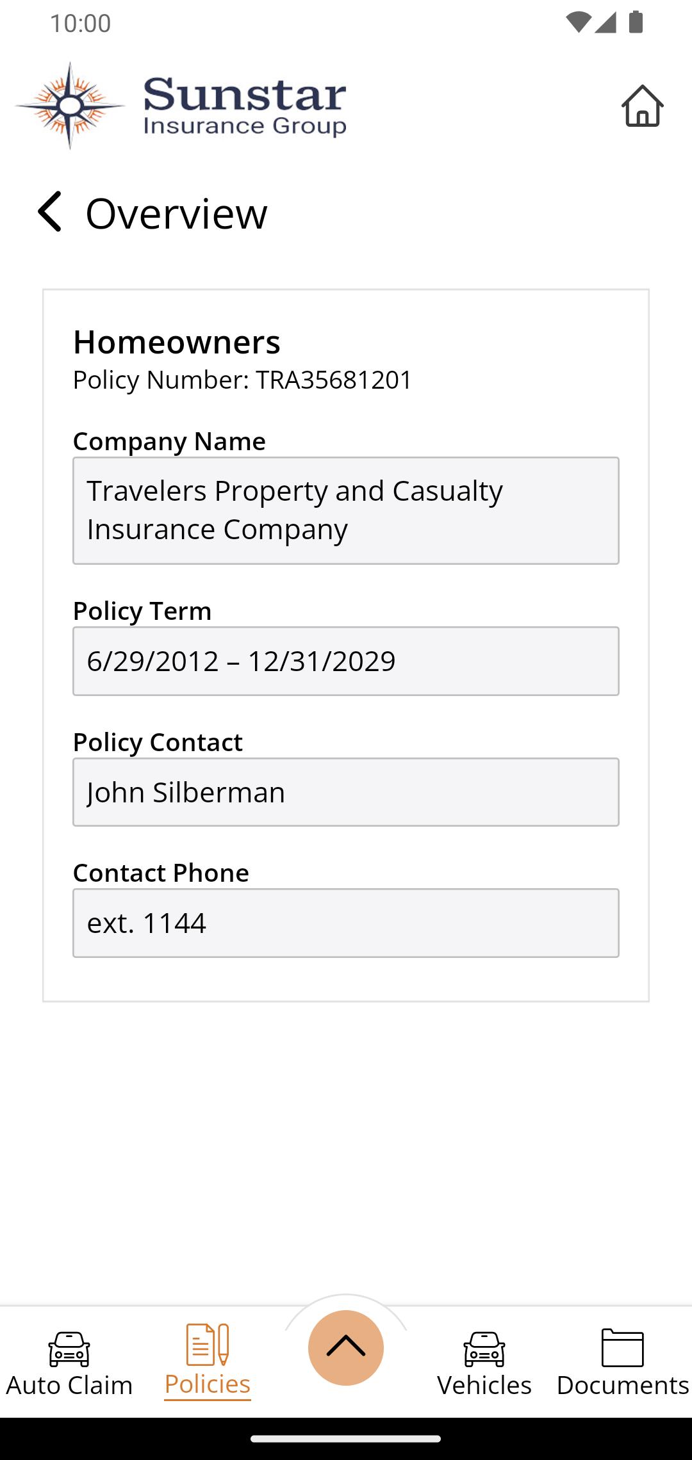This screenshot has height=1460, width=692.
Task: Open the Auto Claim car icon
Action: click(69, 1349)
